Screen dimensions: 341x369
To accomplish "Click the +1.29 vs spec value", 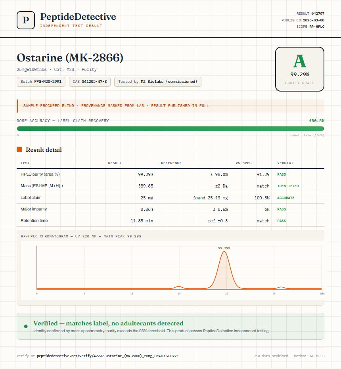I will click(263, 174).
